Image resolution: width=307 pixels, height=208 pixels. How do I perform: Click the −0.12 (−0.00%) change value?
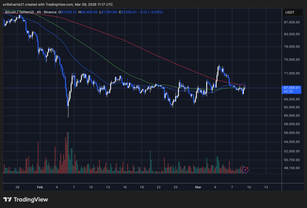click(151, 12)
